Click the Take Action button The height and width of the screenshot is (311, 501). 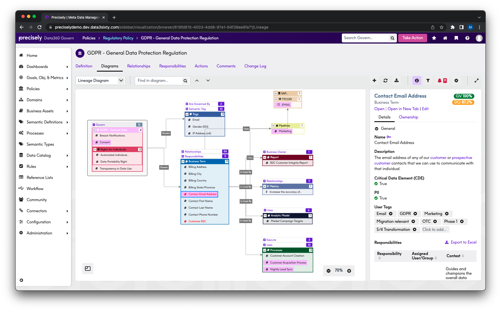412,38
